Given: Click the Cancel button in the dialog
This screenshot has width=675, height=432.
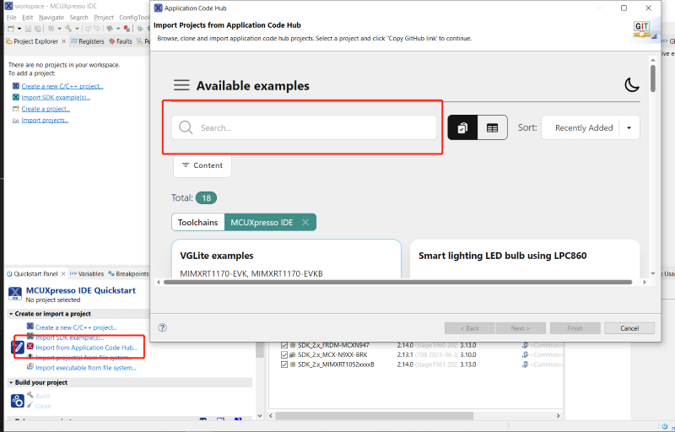Looking at the screenshot, I should point(629,328).
